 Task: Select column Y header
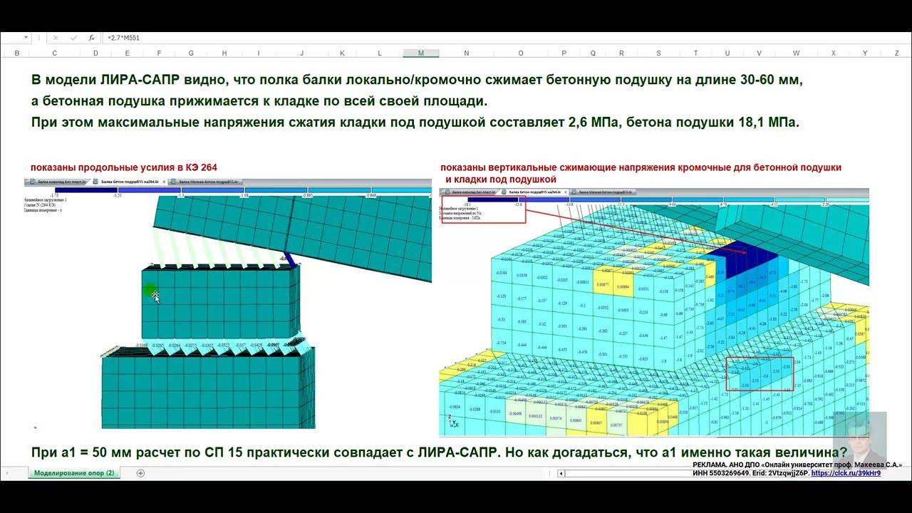click(x=865, y=53)
